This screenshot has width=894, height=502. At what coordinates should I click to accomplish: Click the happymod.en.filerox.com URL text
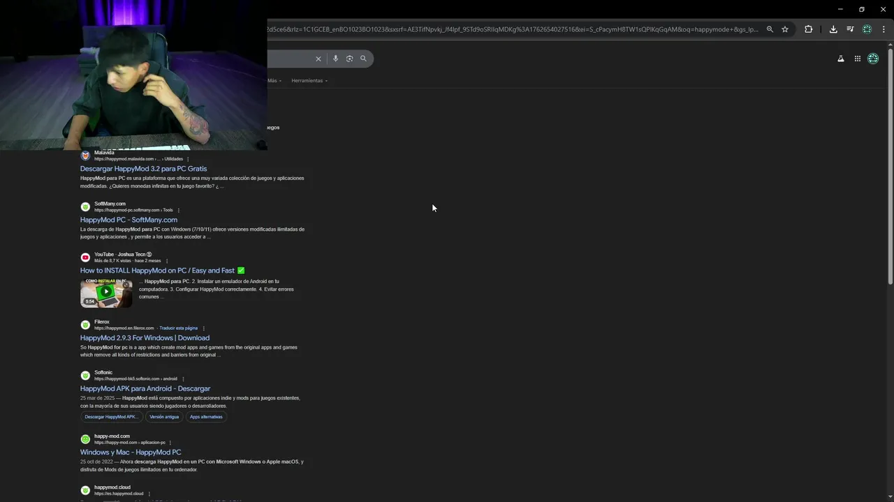pos(124,328)
